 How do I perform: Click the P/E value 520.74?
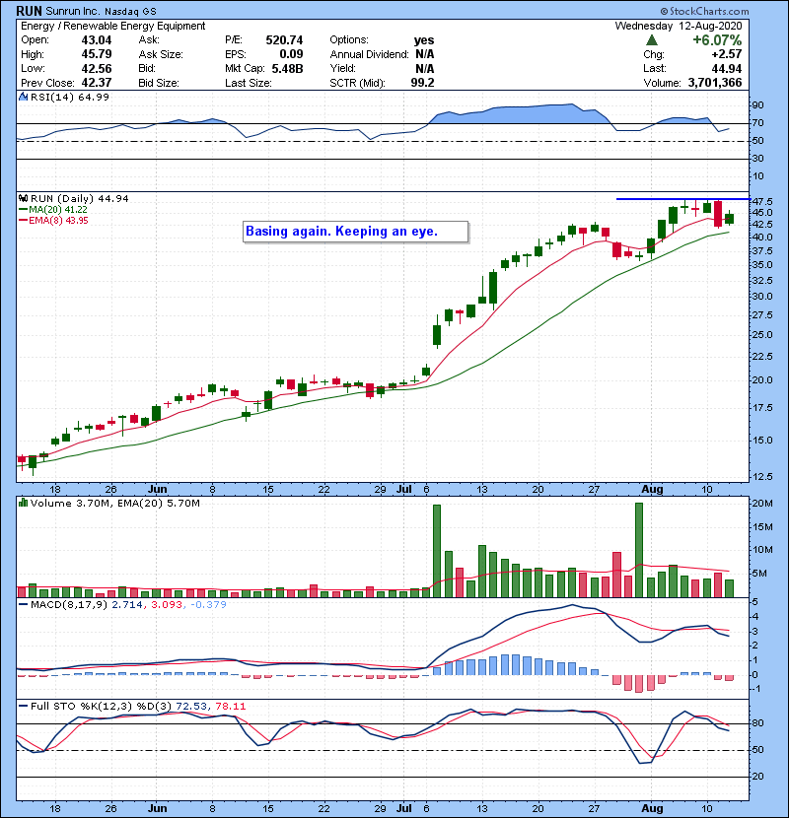(x=284, y=40)
